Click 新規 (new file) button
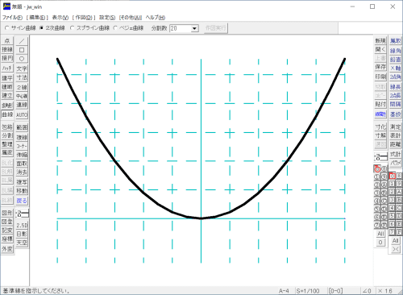This screenshot has width=403, height=295. 380,41
